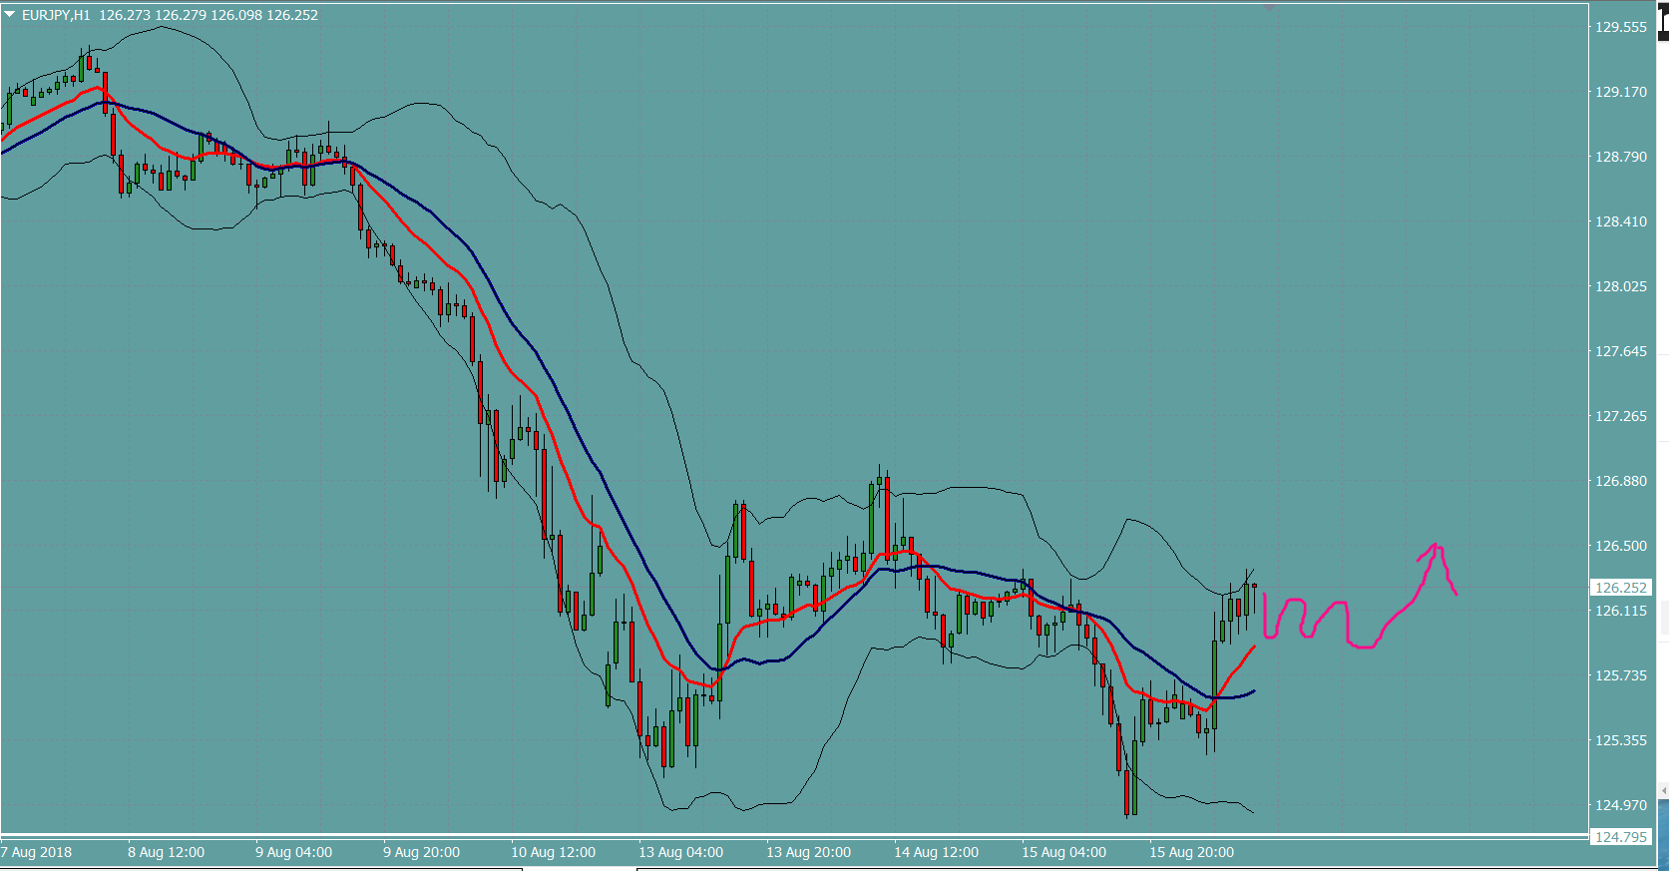Select the 14 Aug 12:00 time label

[x=936, y=852]
